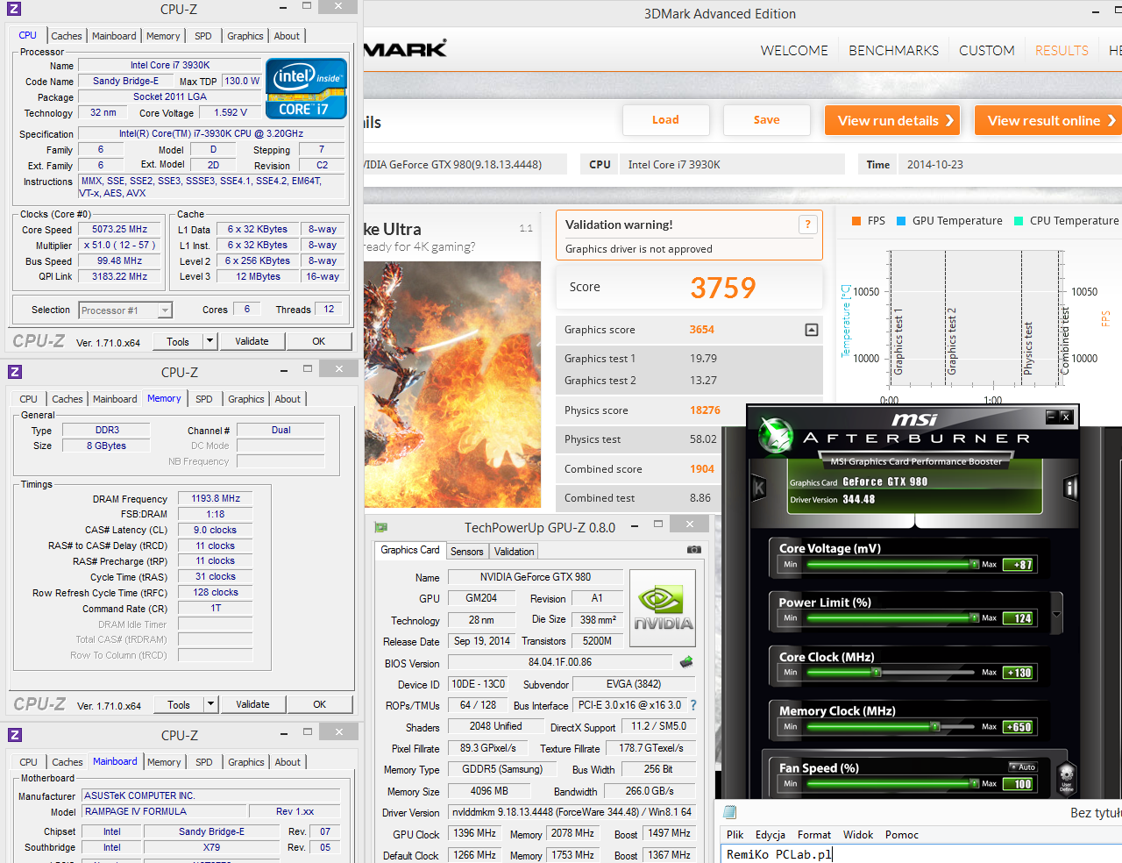Toggle the FPS legend in the chart
1122x863 pixels.
(x=868, y=221)
